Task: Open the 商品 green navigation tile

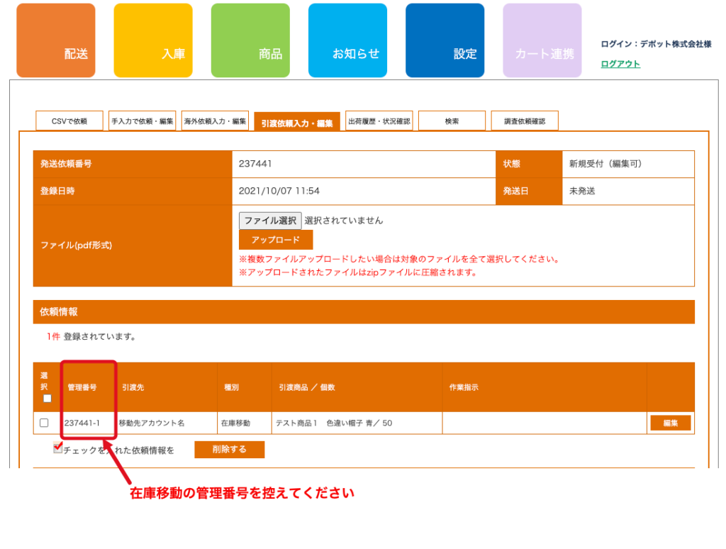Action: tap(250, 40)
